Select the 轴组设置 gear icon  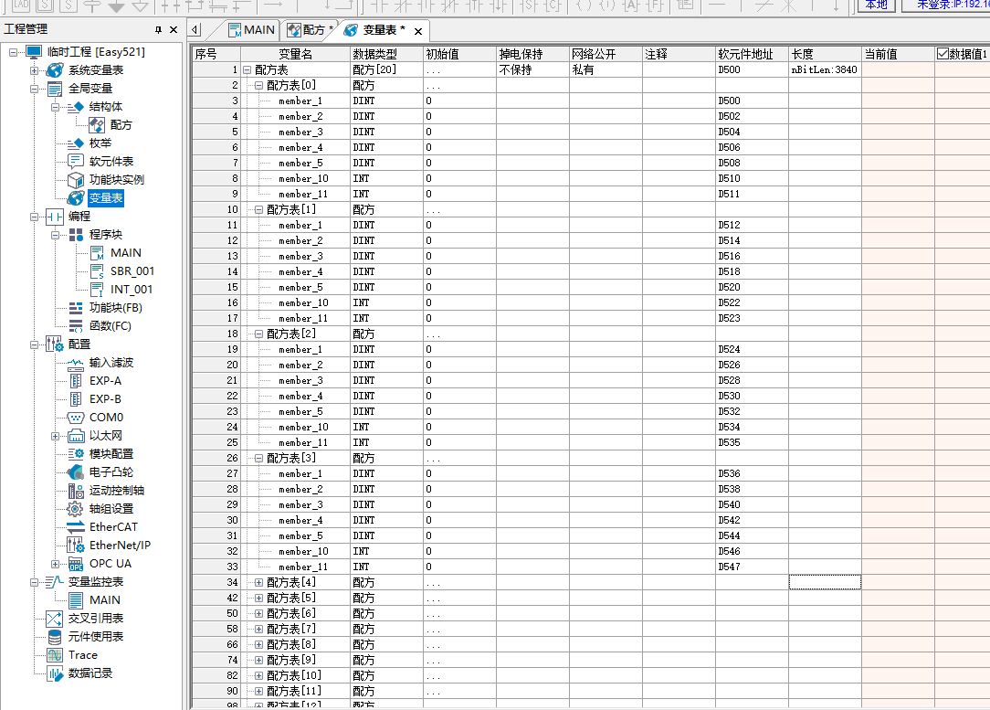(76, 509)
